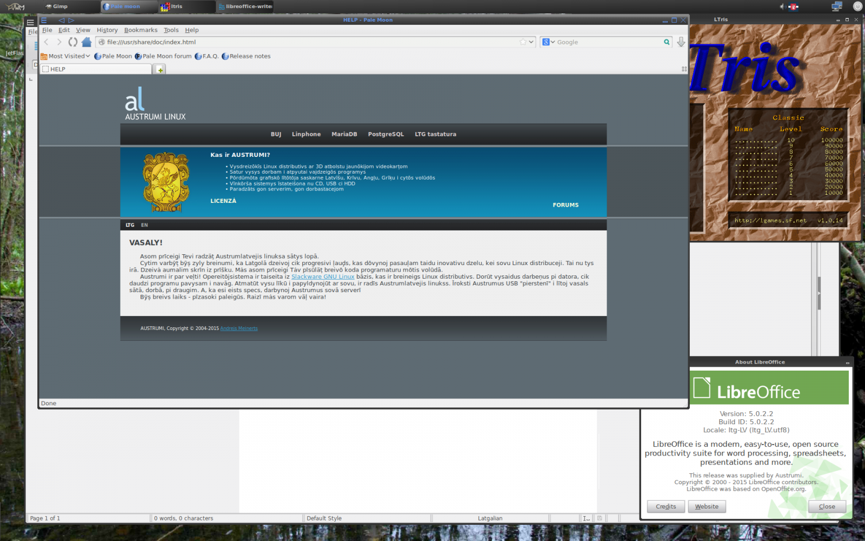Select the HELP browser tab
This screenshot has height=541, width=865.
click(x=96, y=69)
